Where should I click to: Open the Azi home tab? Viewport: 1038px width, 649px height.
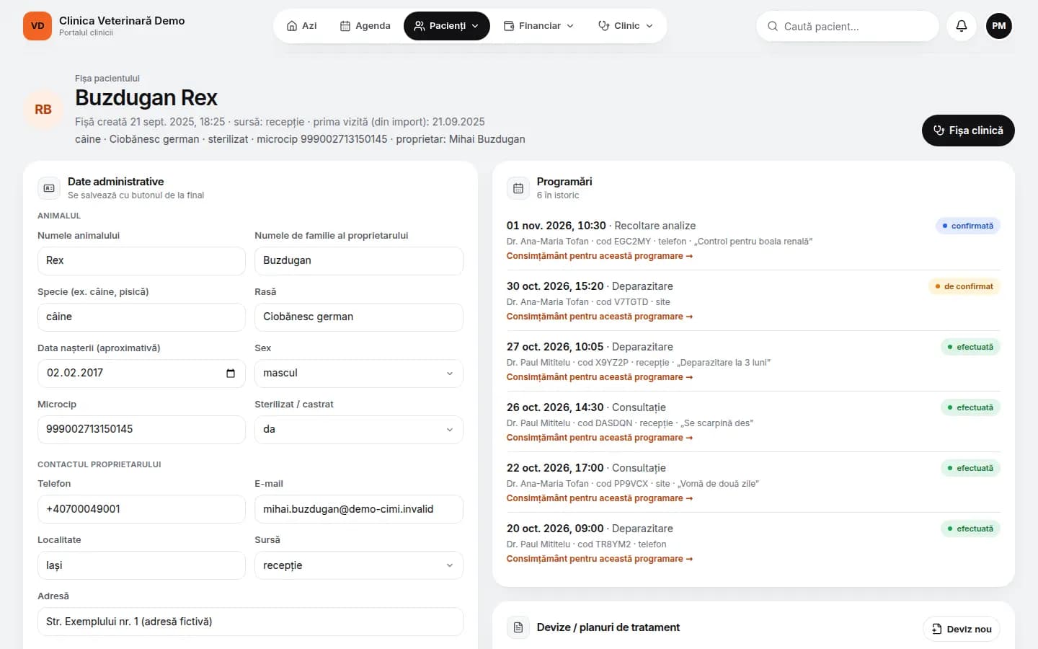[x=301, y=26]
